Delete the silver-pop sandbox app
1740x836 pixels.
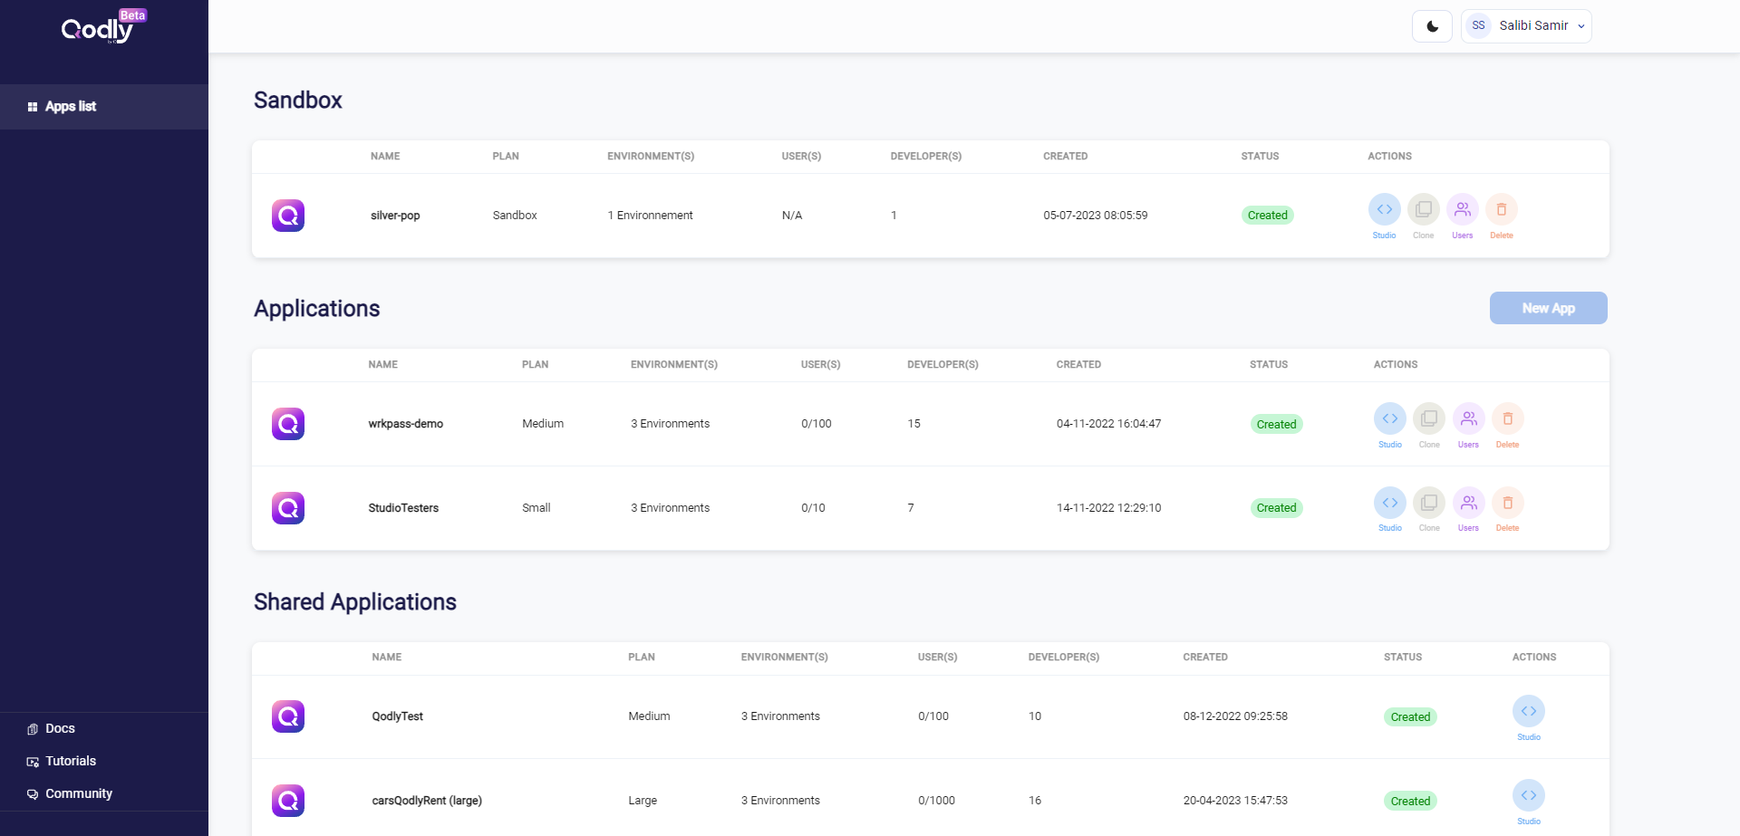coord(1502,210)
